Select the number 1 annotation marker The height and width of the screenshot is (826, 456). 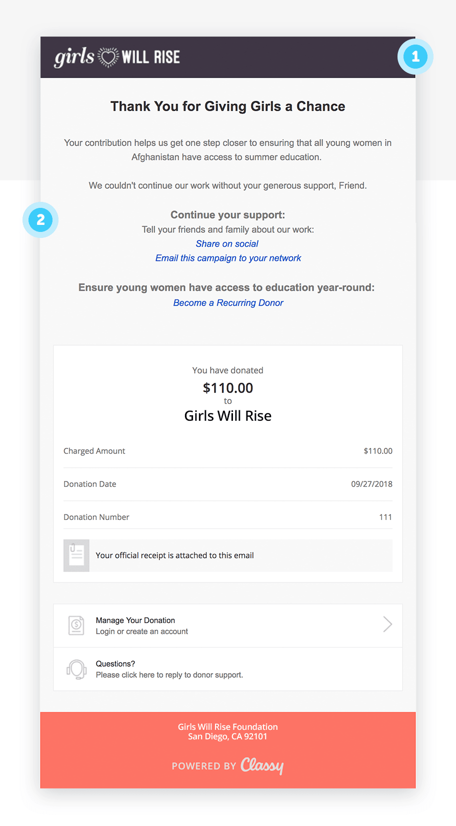point(415,57)
